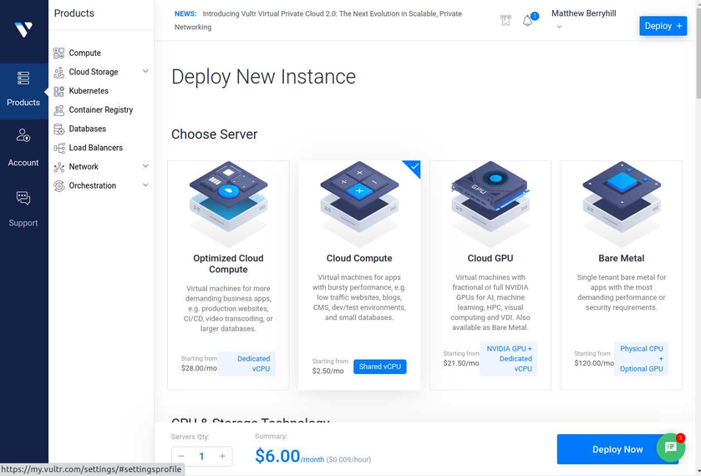This screenshot has height=476, width=701.
Task: Click the Databases icon
Action: (x=58, y=129)
